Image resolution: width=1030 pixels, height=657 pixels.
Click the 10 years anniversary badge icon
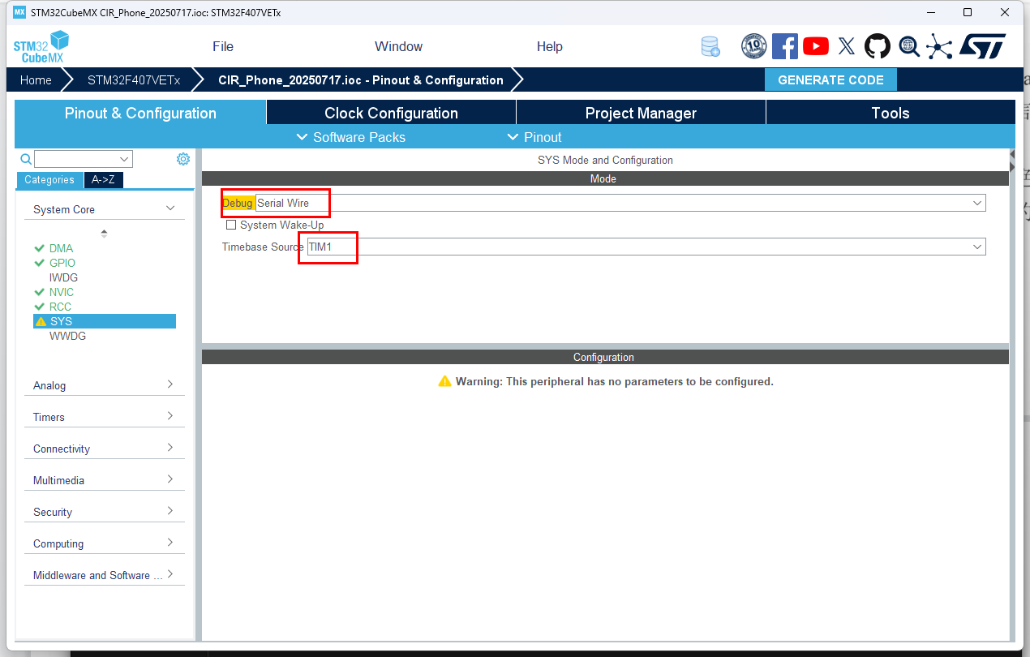pos(753,46)
